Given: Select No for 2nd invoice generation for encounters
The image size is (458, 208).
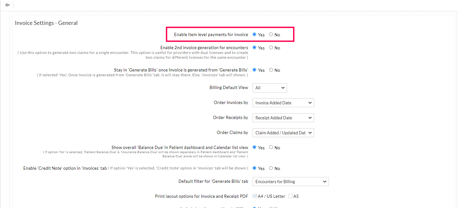Looking at the screenshot, I should tap(271, 48).
